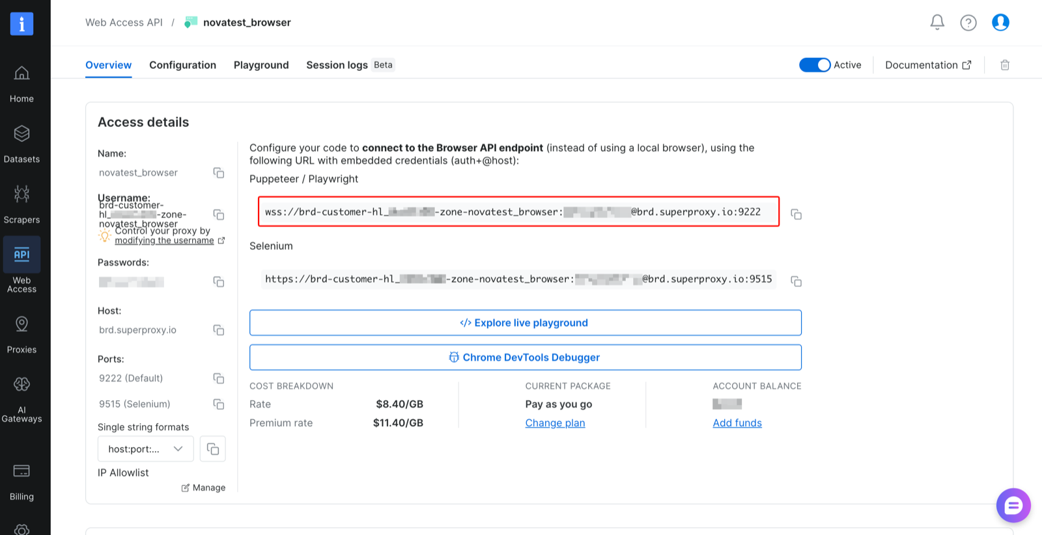Copy port 9222 (Default)
Image resolution: width=1042 pixels, height=535 pixels.
pyautogui.click(x=219, y=378)
